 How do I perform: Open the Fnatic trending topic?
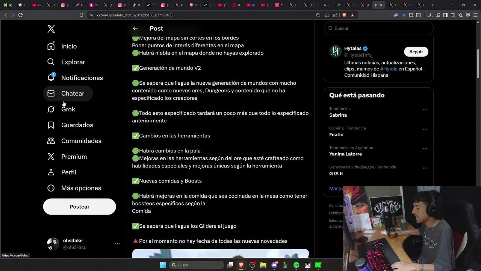point(336,135)
